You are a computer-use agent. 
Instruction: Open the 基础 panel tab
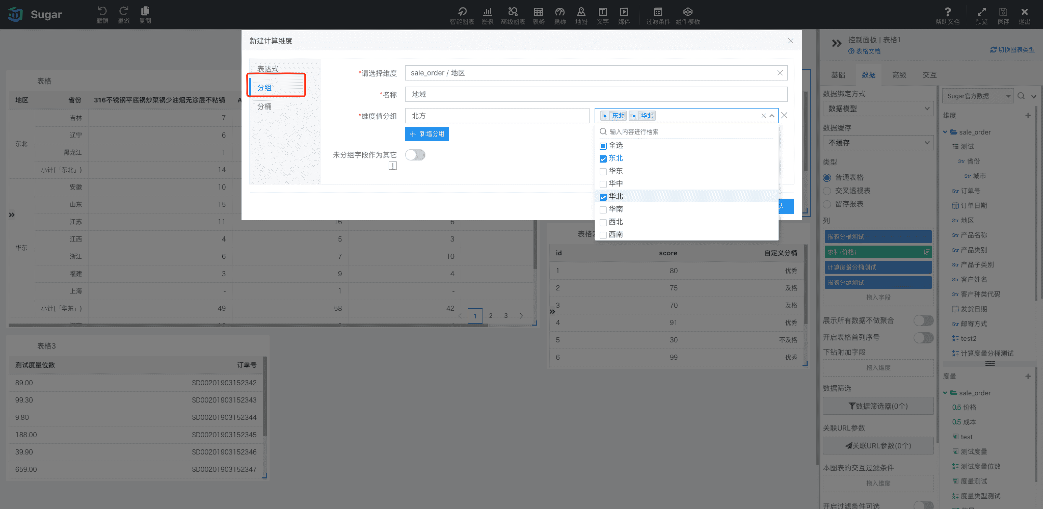(x=838, y=75)
